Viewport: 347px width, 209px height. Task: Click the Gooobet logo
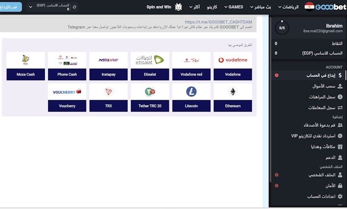pos(331,7)
